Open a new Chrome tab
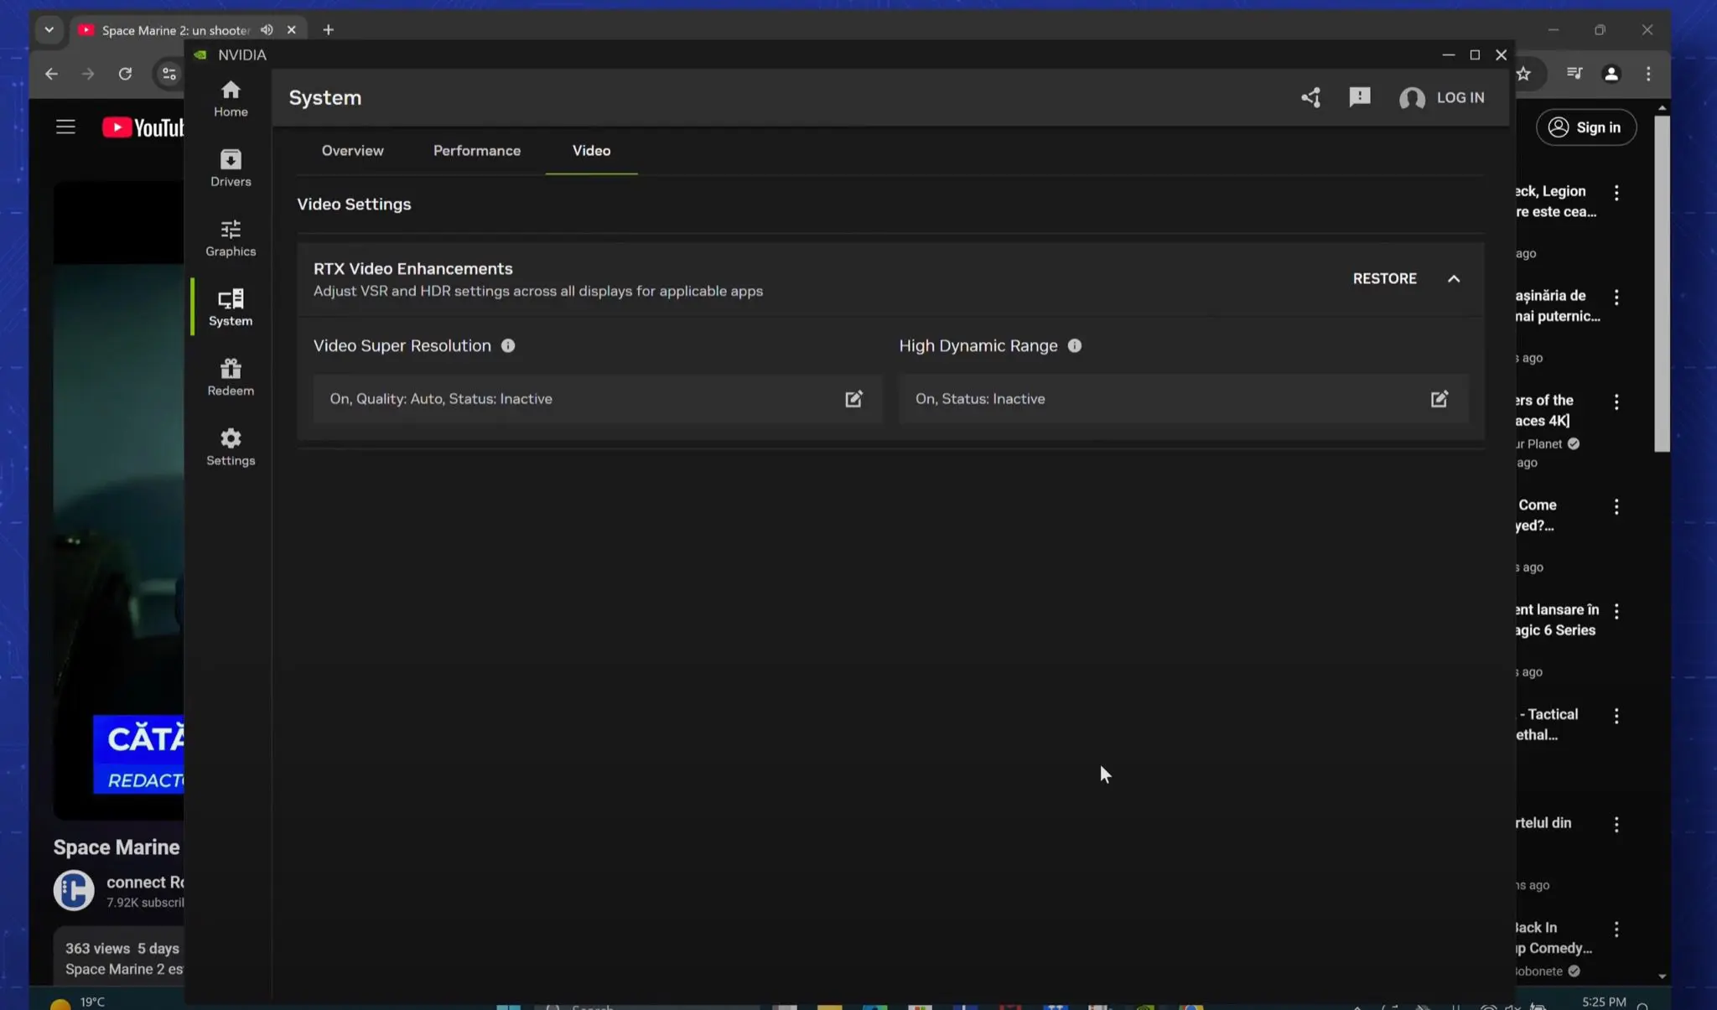This screenshot has height=1010, width=1717. tap(328, 30)
